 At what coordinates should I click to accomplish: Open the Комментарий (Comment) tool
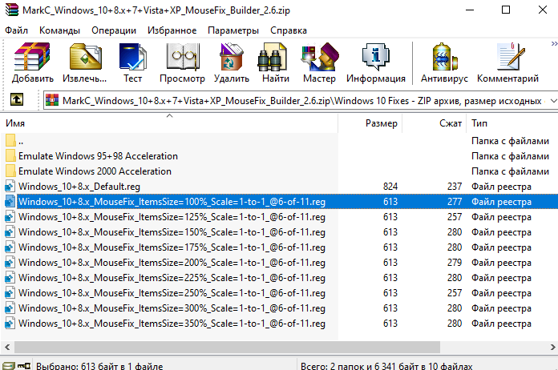pos(511,57)
